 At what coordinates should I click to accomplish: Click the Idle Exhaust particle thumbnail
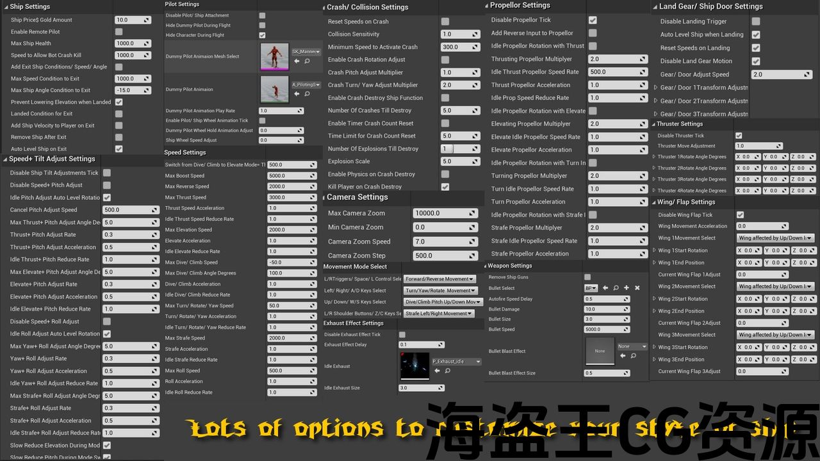point(414,366)
